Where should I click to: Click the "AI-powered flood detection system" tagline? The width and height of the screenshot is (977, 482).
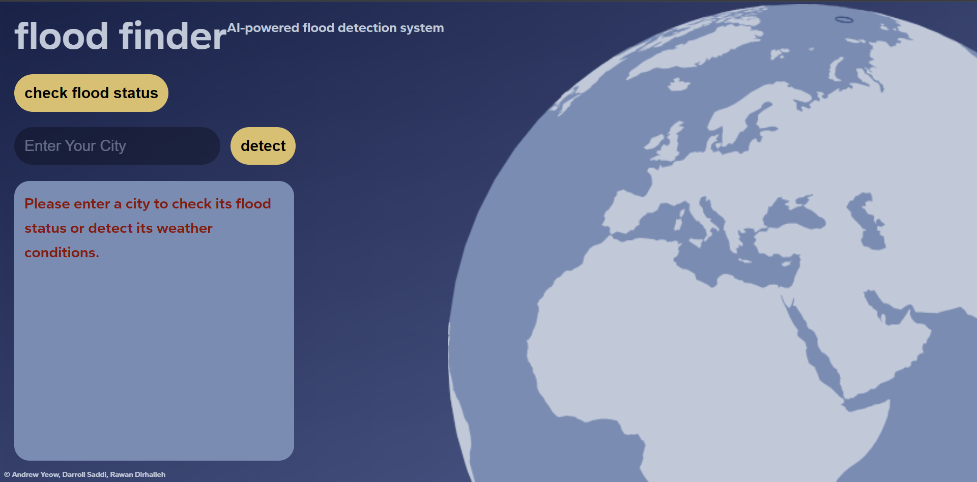coord(335,28)
